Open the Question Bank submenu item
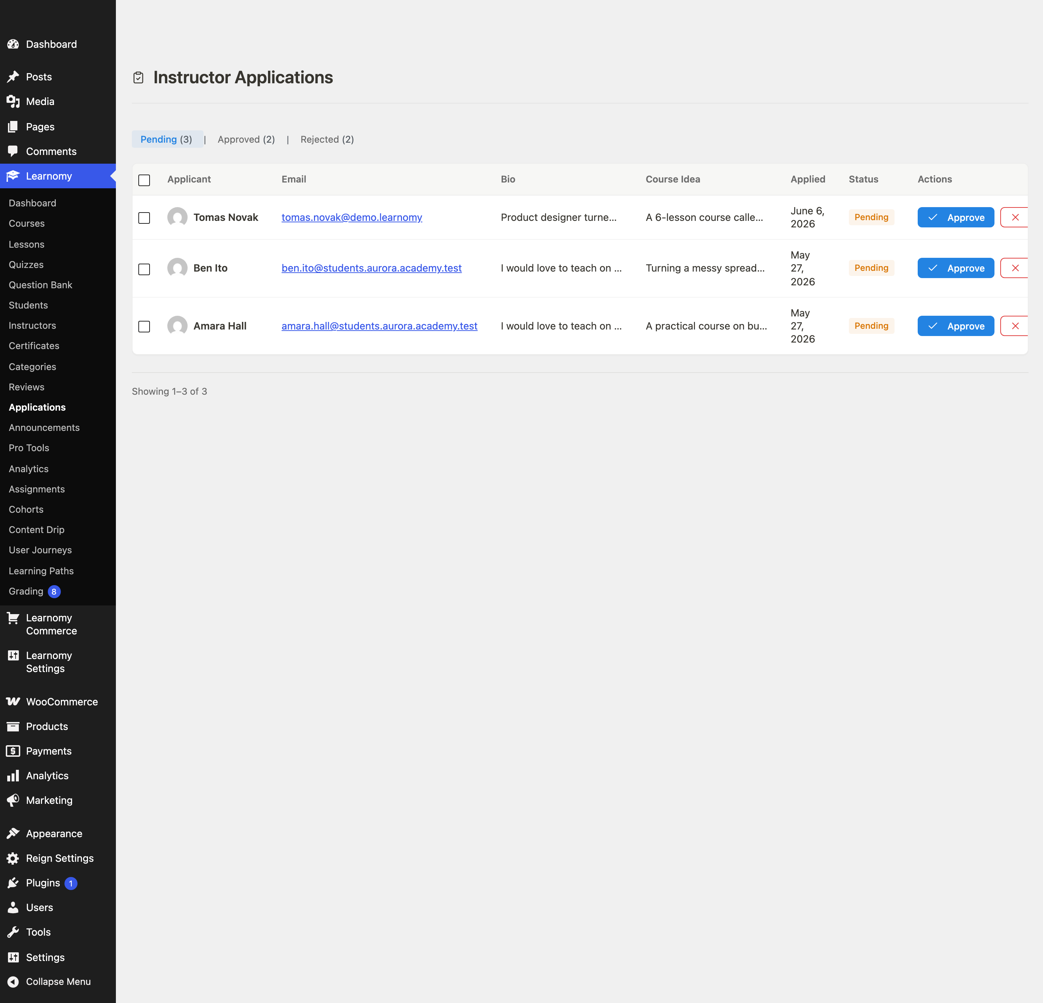 41,285
